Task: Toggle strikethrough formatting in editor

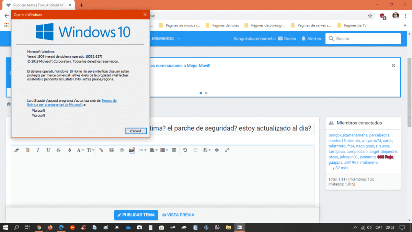Action: (58, 150)
